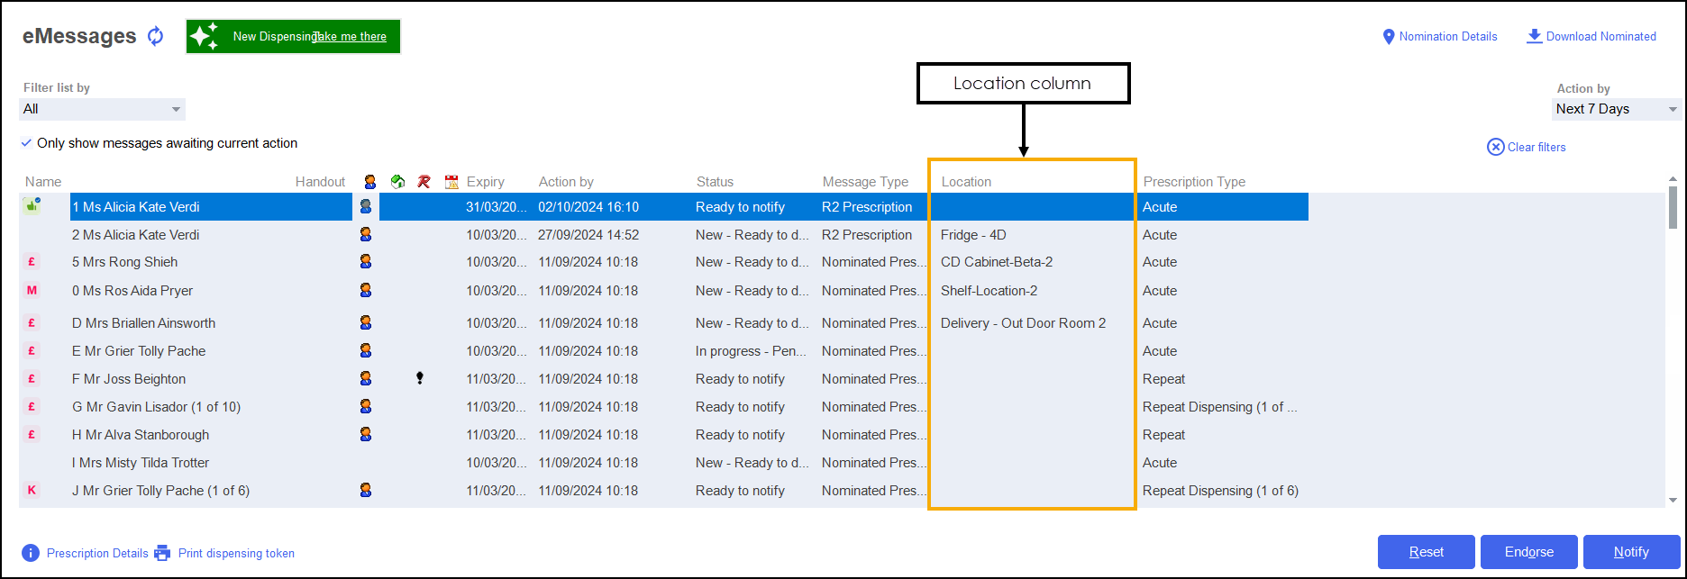This screenshot has height=579, width=1687.
Task: Click the Nomination Details pin icon
Action: point(1388,37)
